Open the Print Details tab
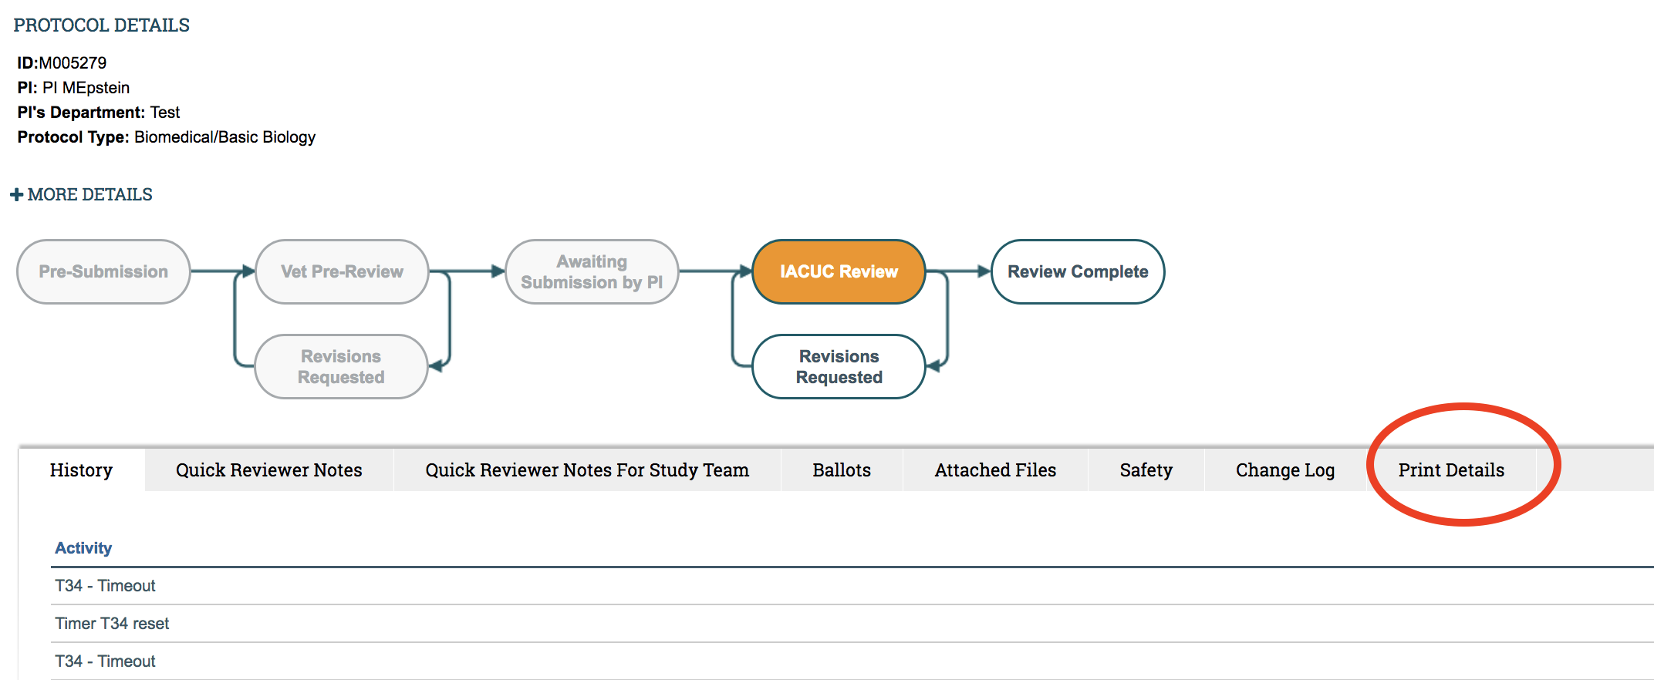The height and width of the screenshot is (680, 1654). 1451,470
